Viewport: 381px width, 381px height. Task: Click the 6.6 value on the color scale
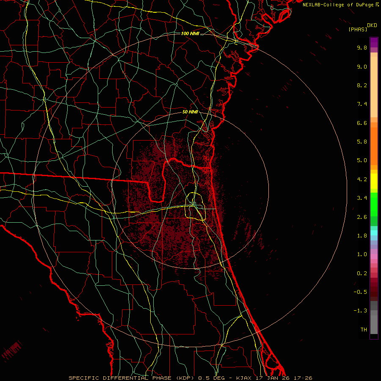tap(362, 123)
